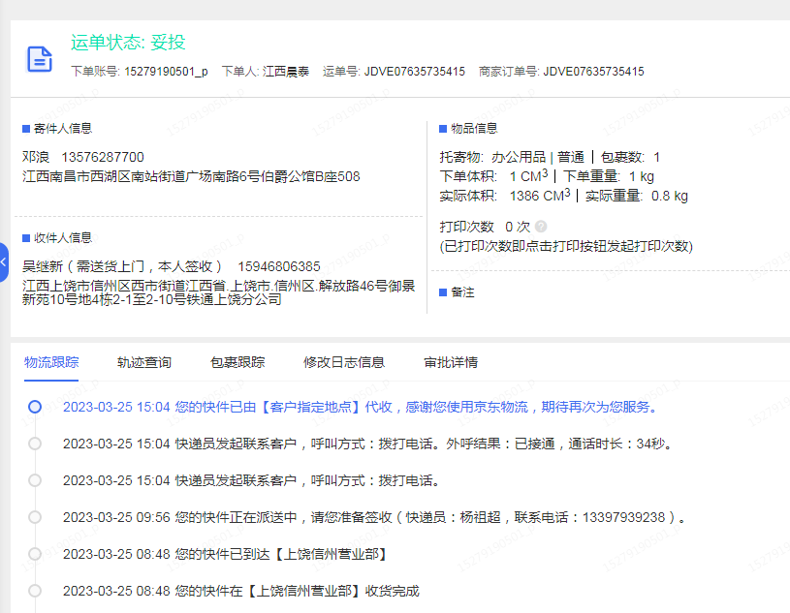Click the latest 客户指定地点 代收 log text

[361, 407]
